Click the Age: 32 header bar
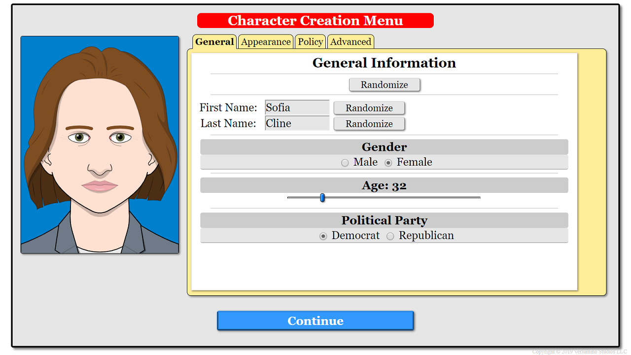 coord(384,185)
